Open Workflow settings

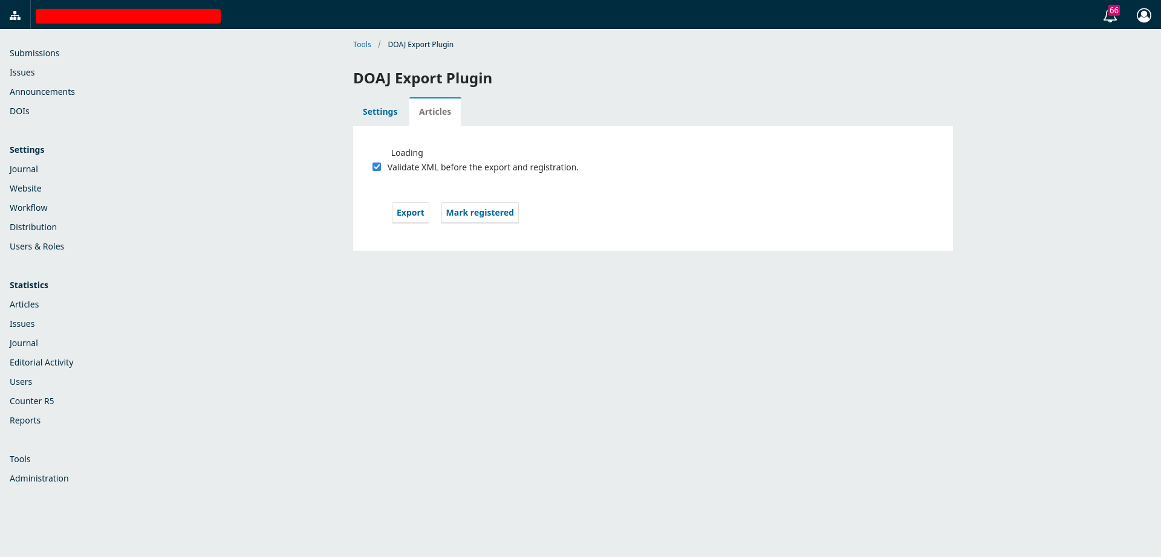28,208
